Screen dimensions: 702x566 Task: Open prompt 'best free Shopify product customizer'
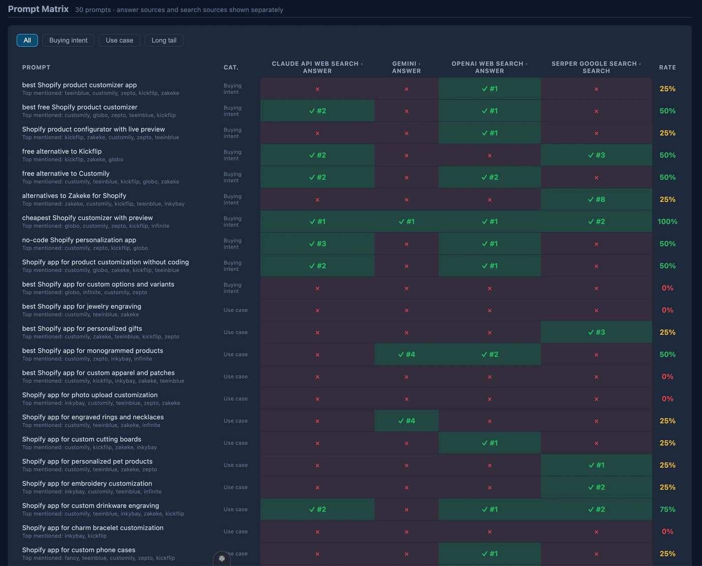[x=80, y=107]
